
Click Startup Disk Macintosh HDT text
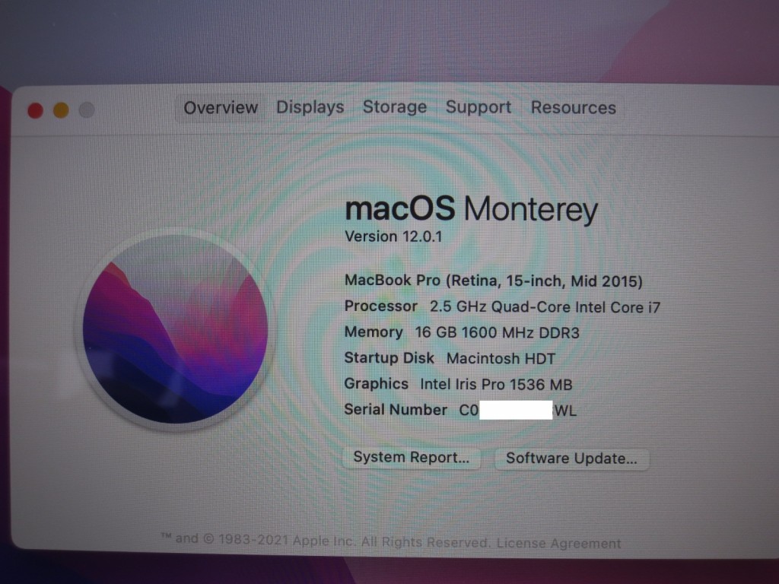[x=450, y=358]
